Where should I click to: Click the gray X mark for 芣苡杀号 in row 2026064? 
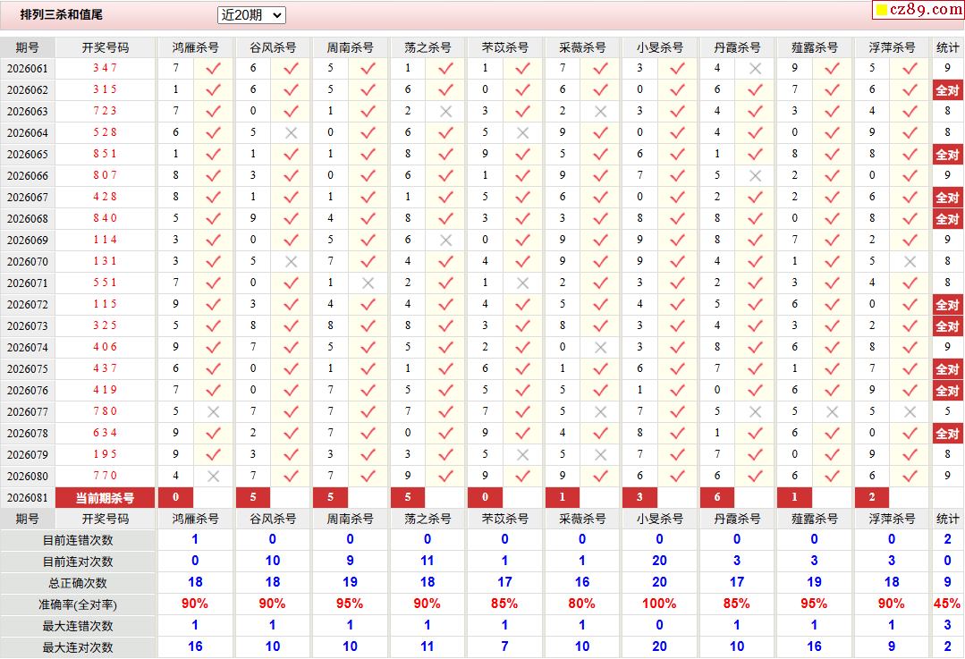(x=523, y=133)
